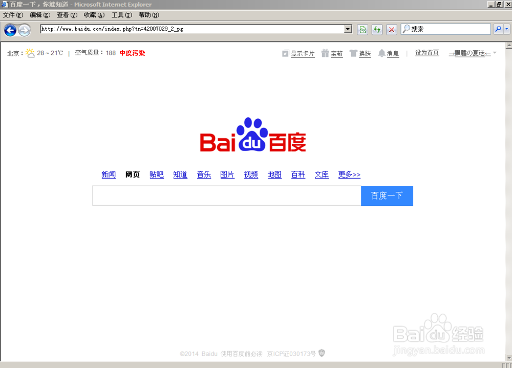This screenshot has height=368, width=512.
Task: Open the 编辑(E) menu
Action: click(40, 15)
